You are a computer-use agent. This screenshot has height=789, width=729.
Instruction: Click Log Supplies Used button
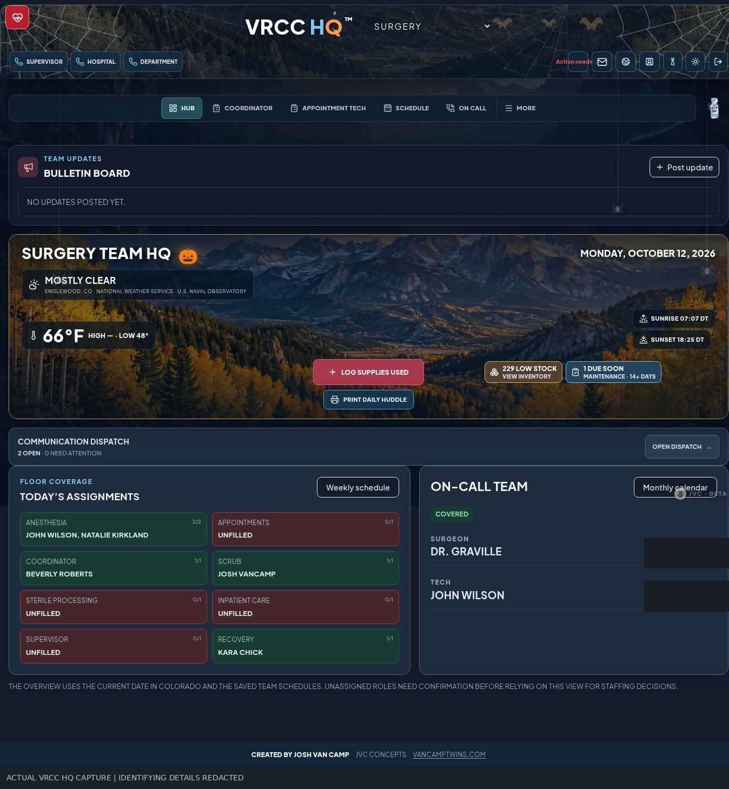pos(368,372)
